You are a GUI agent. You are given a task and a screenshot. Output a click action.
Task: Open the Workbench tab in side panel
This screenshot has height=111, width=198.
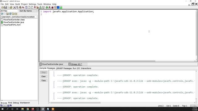click(25, 103)
